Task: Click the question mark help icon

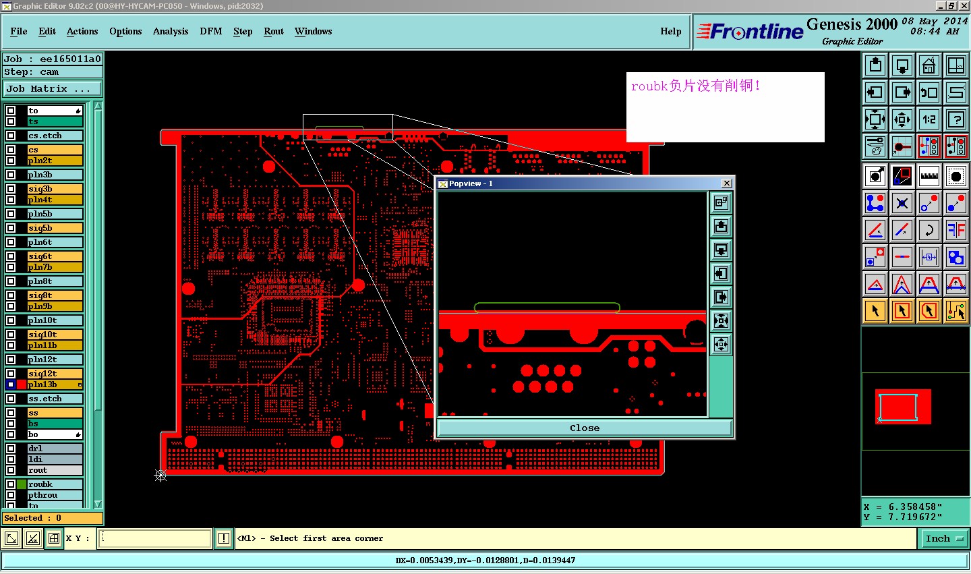Action: (x=956, y=119)
